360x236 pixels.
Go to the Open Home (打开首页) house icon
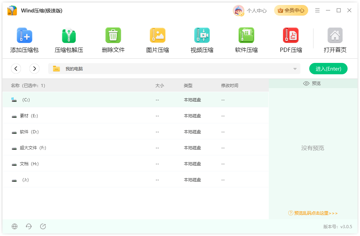tap(335, 35)
